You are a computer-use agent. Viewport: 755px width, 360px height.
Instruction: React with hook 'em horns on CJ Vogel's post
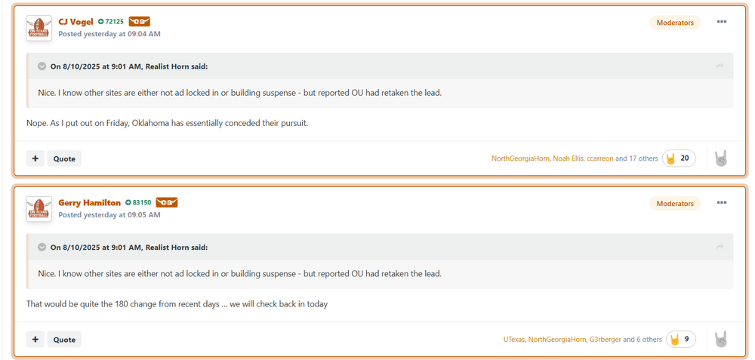(721, 158)
